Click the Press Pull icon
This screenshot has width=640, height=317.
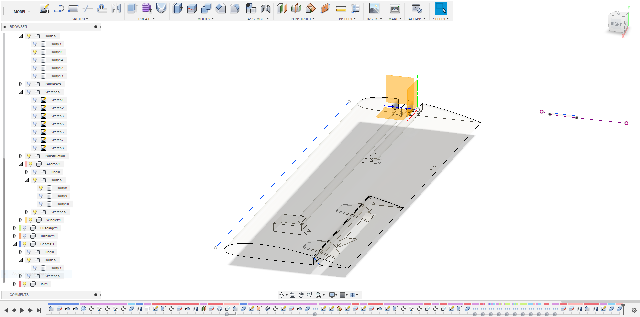tap(178, 8)
